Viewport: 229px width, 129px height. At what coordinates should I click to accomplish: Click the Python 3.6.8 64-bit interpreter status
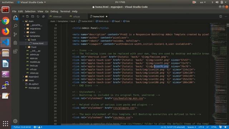pos(22,127)
